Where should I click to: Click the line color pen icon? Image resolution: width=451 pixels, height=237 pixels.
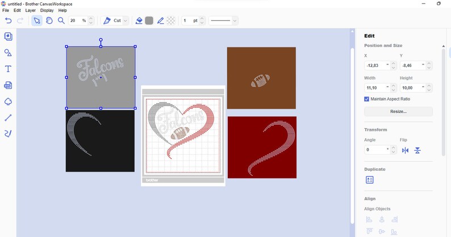point(161,20)
